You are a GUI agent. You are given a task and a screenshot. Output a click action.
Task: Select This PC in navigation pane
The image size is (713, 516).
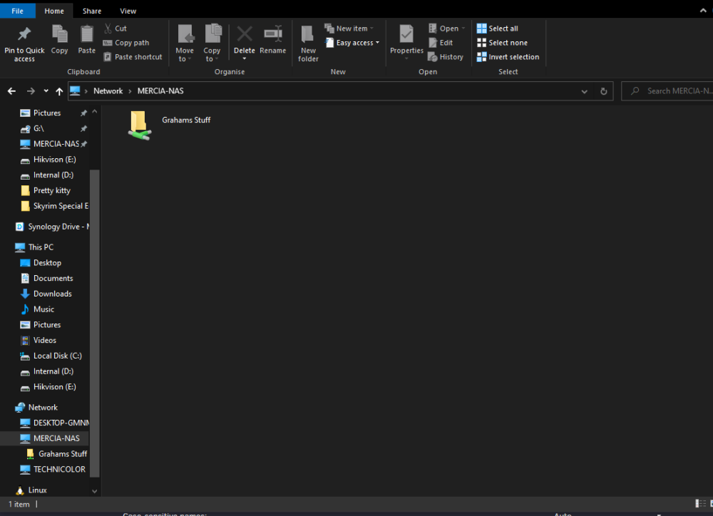[x=41, y=247]
